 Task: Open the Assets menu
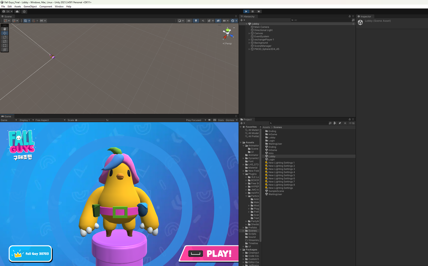coord(18,6)
